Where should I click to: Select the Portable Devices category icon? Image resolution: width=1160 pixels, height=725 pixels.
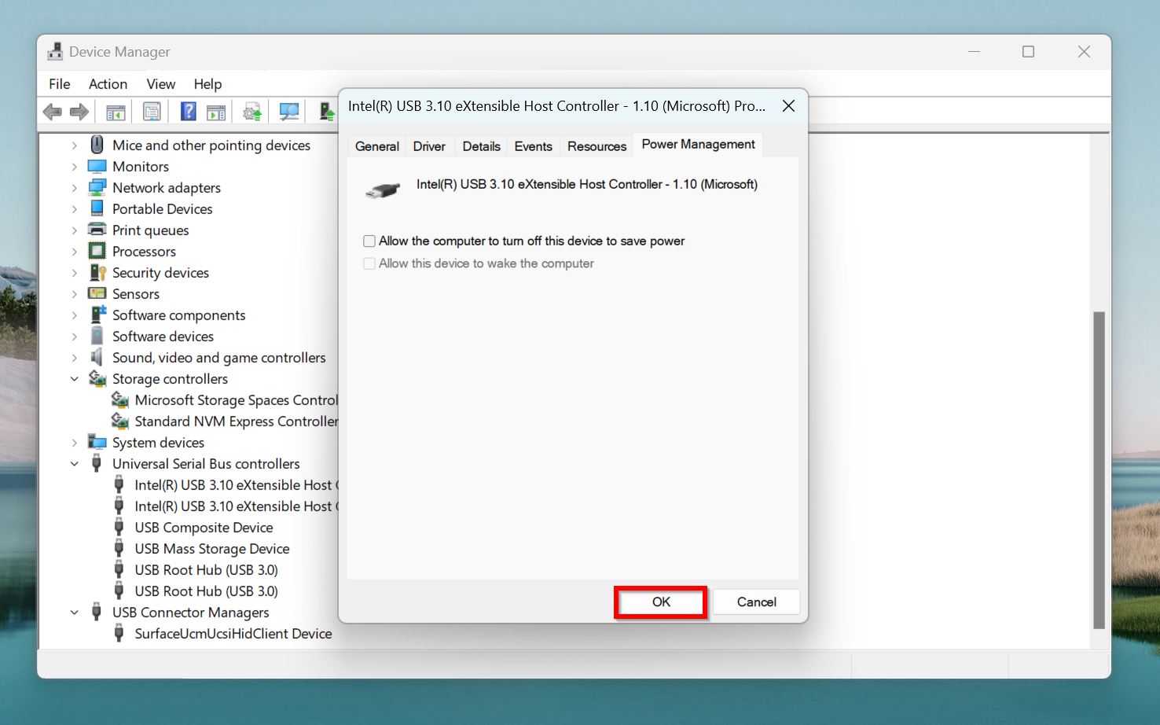point(97,208)
